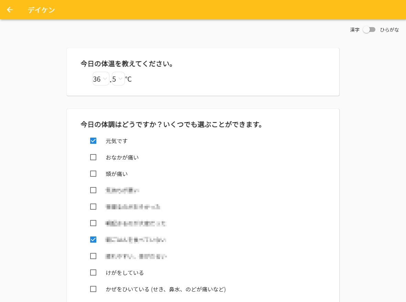Screen dimensions: 406x302
Task: Check the checkbox directly above けがをしている
Action: click(x=93, y=256)
